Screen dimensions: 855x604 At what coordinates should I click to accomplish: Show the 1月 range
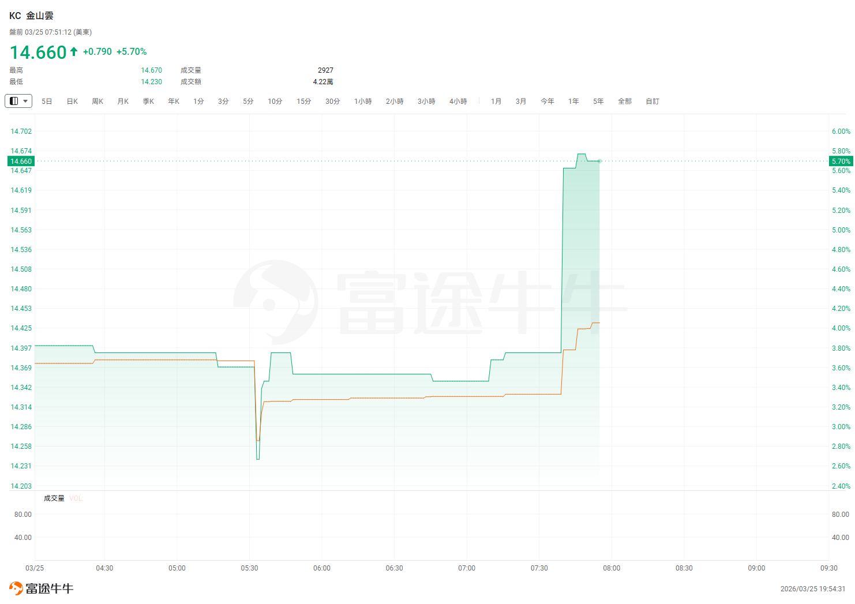(x=496, y=102)
